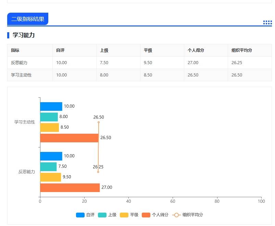Click the 学习主动性 y-axis label
Screen dimensions: 275x226
pos(25,122)
